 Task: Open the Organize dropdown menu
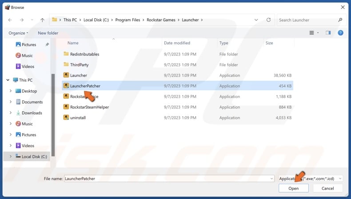[x=18, y=33]
